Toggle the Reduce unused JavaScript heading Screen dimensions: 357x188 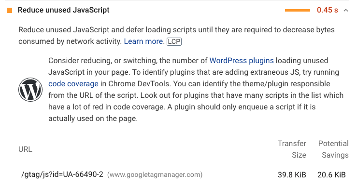click(x=63, y=10)
